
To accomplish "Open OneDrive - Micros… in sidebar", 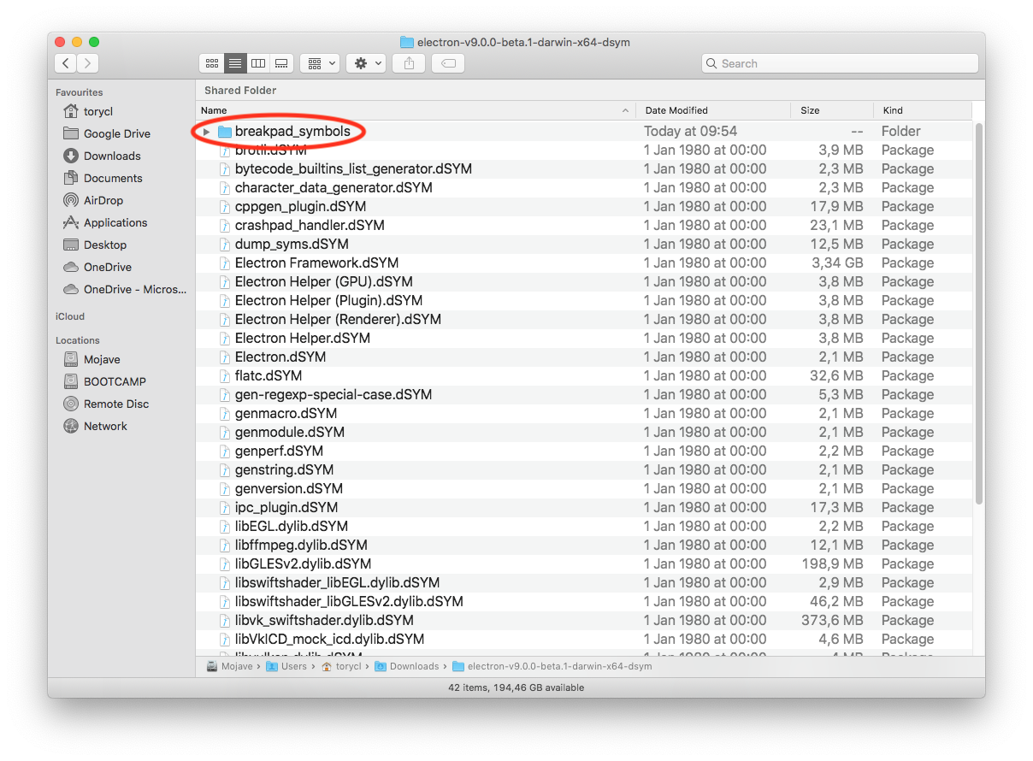I will click(123, 289).
